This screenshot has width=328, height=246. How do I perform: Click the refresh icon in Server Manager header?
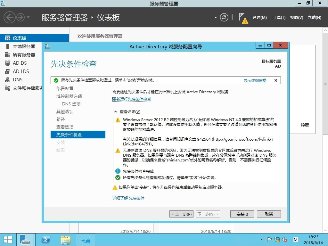pyautogui.click(x=224, y=17)
